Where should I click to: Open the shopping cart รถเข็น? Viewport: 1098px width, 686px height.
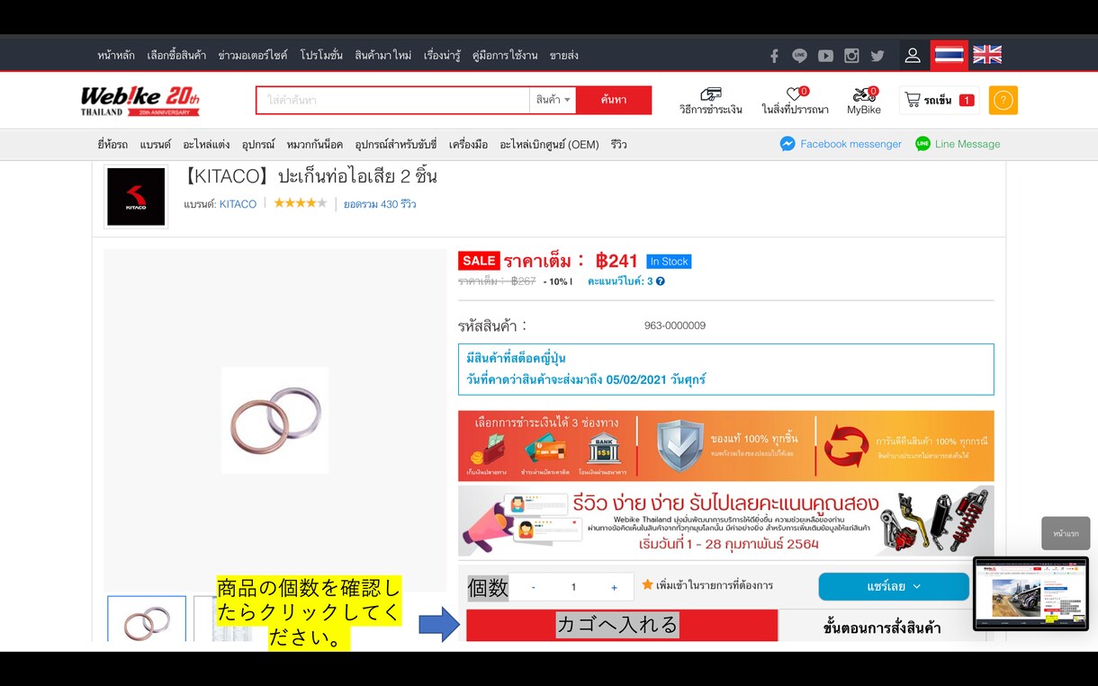pos(940,100)
